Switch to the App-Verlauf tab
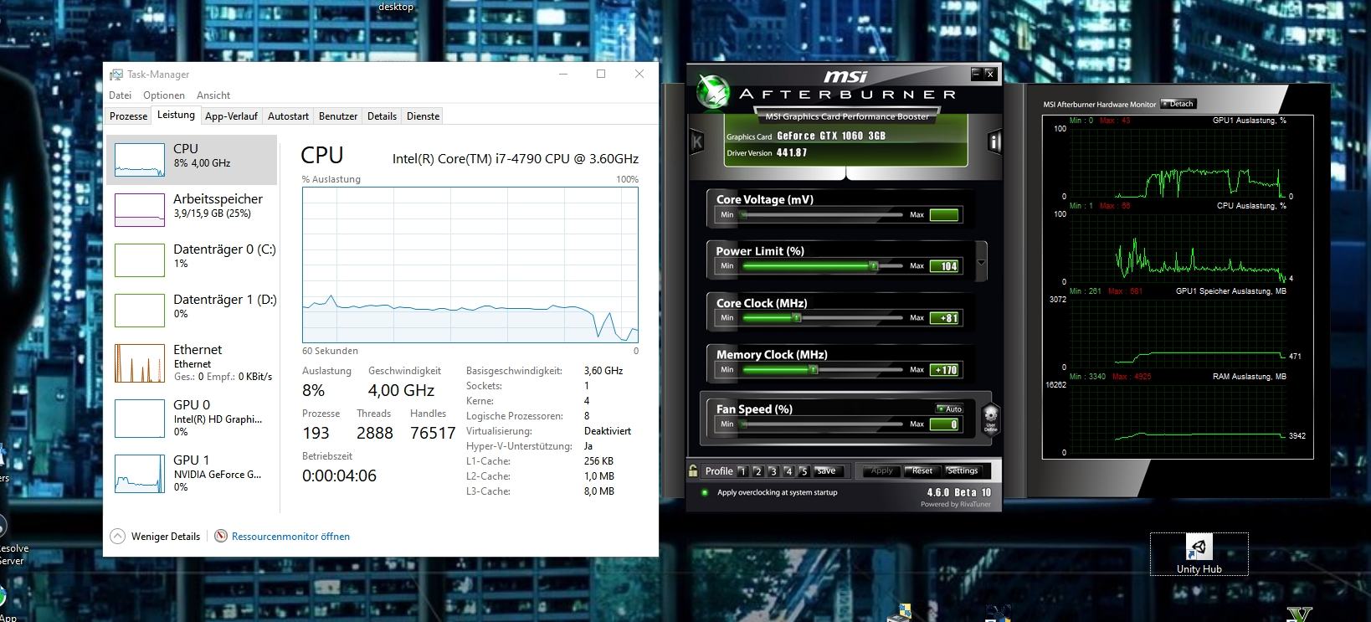This screenshot has height=622, width=1371. tap(231, 116)
